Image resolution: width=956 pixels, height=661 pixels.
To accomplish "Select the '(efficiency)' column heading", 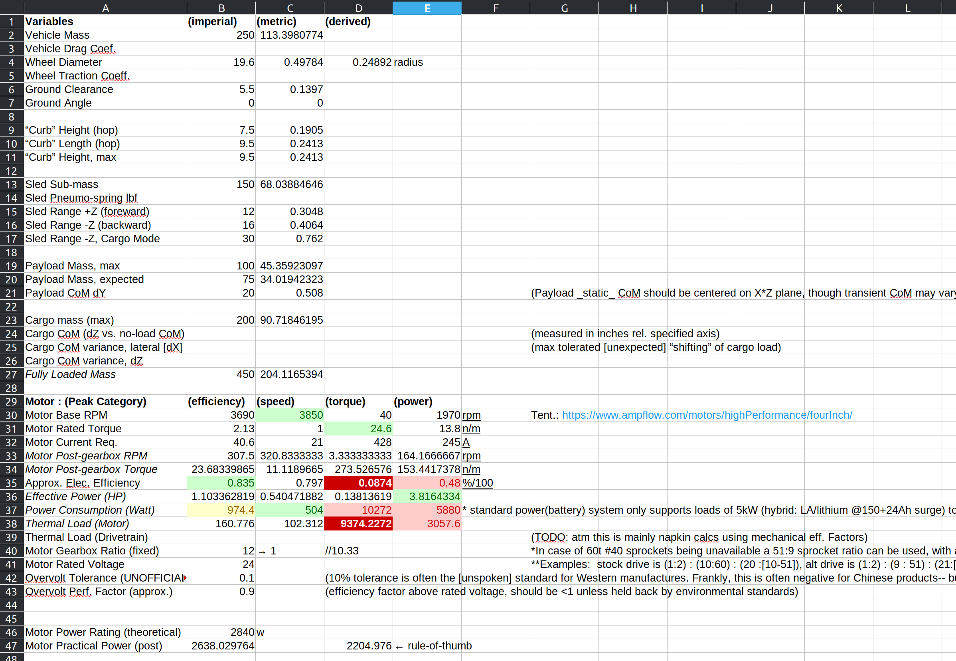I will (x=221, y=401).
